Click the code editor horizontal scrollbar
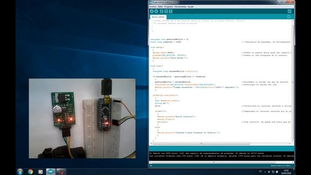The image size is (311, 175). 201,143
